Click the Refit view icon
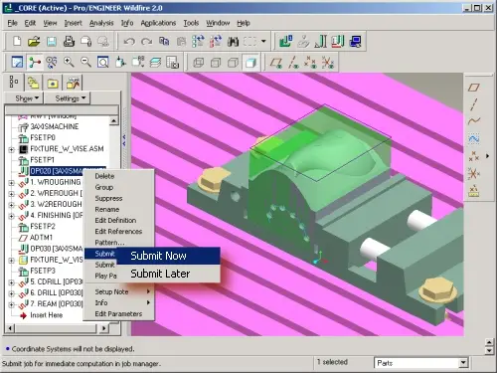497x373 pixels. (x=103, y=62)
